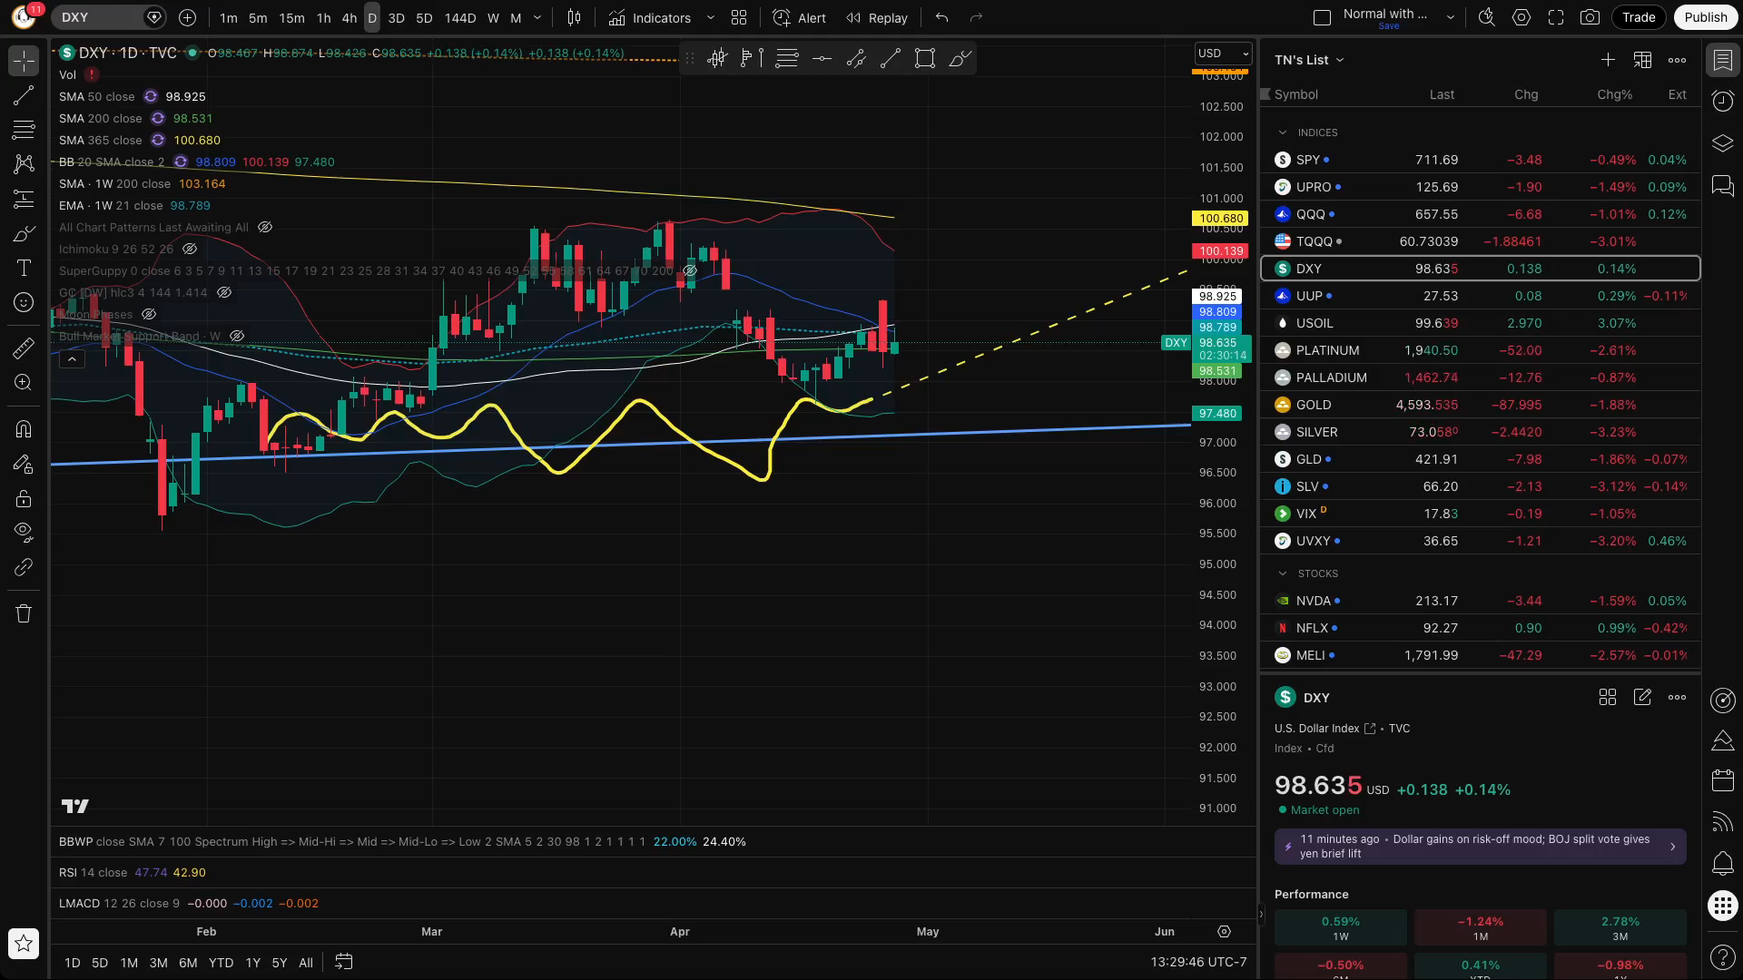Open the Indicators dialog
The image size is (1743, 980).
pyautogui.click(x=650, y=17)
